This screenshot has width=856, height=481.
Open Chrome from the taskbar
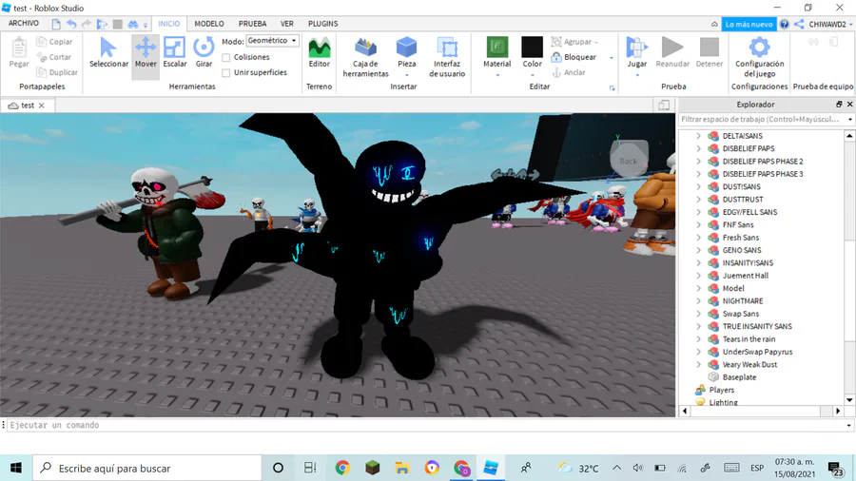click(342, 468)
